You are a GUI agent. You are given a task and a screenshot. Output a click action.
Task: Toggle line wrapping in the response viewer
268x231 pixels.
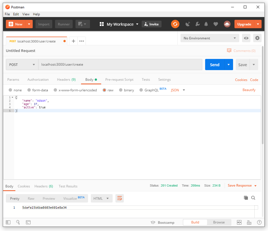coord(120,198)
